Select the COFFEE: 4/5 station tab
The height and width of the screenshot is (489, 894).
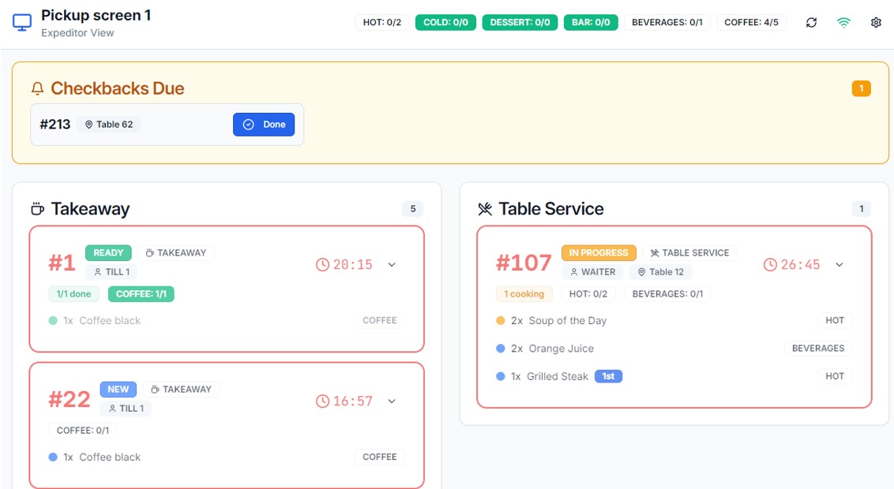(751, 22)
